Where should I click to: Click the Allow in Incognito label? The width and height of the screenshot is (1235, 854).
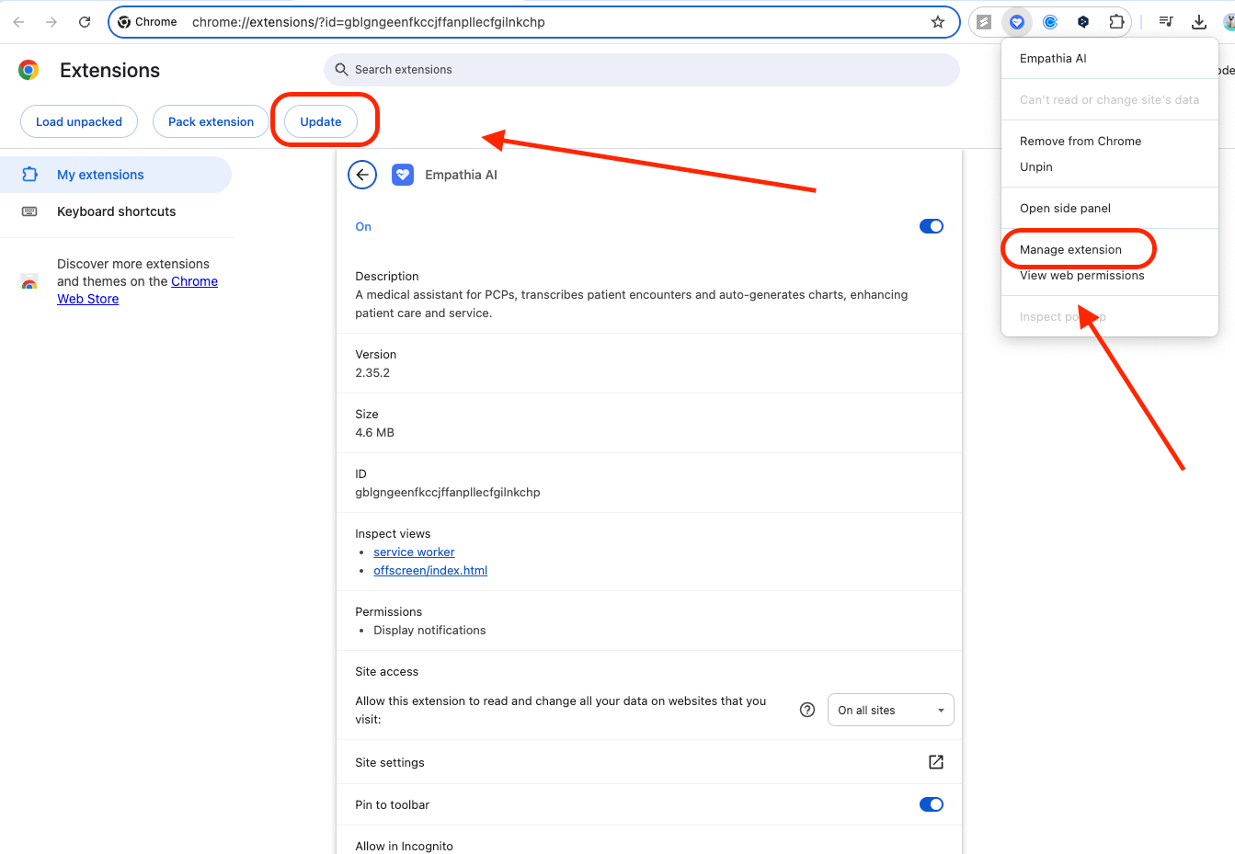(404, 846)
